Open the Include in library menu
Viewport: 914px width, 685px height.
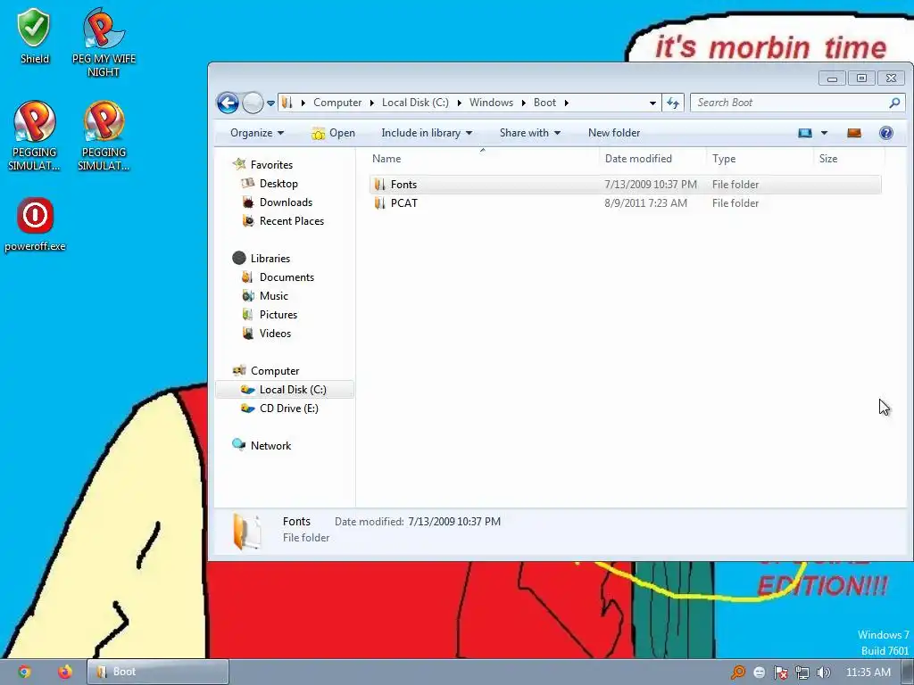point(427,133)
